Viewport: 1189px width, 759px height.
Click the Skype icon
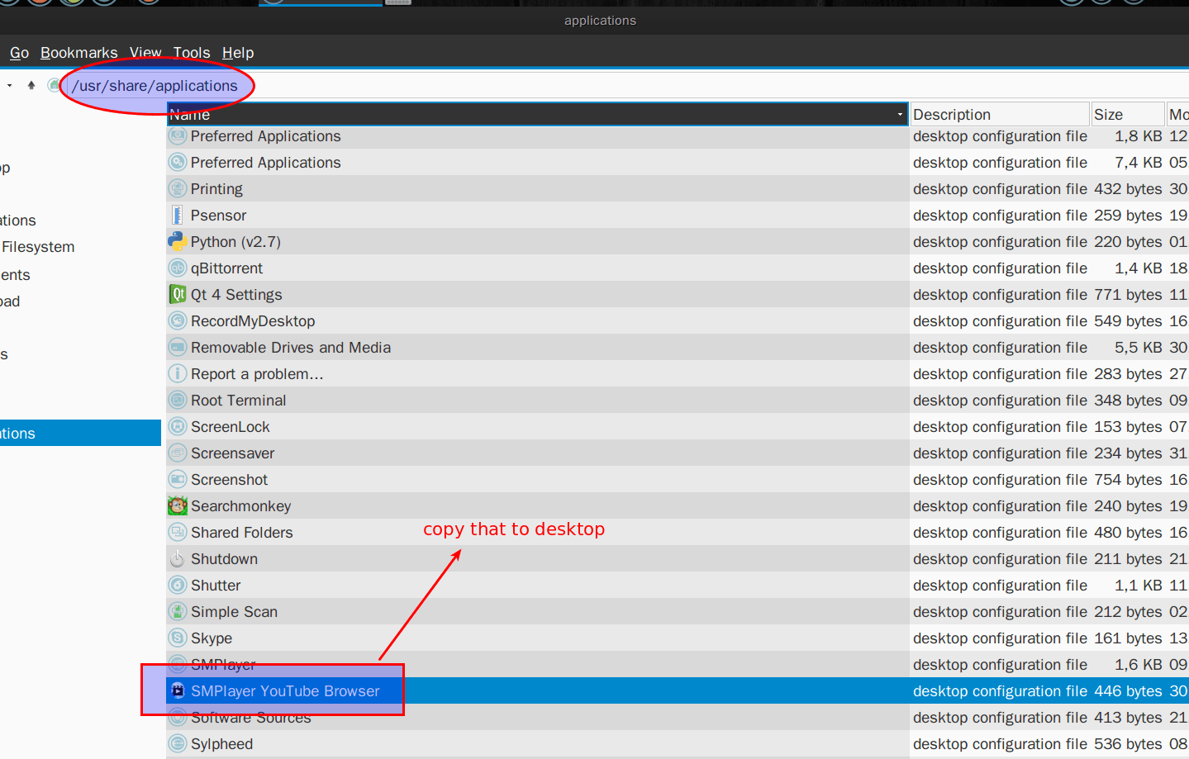[177, 638]
